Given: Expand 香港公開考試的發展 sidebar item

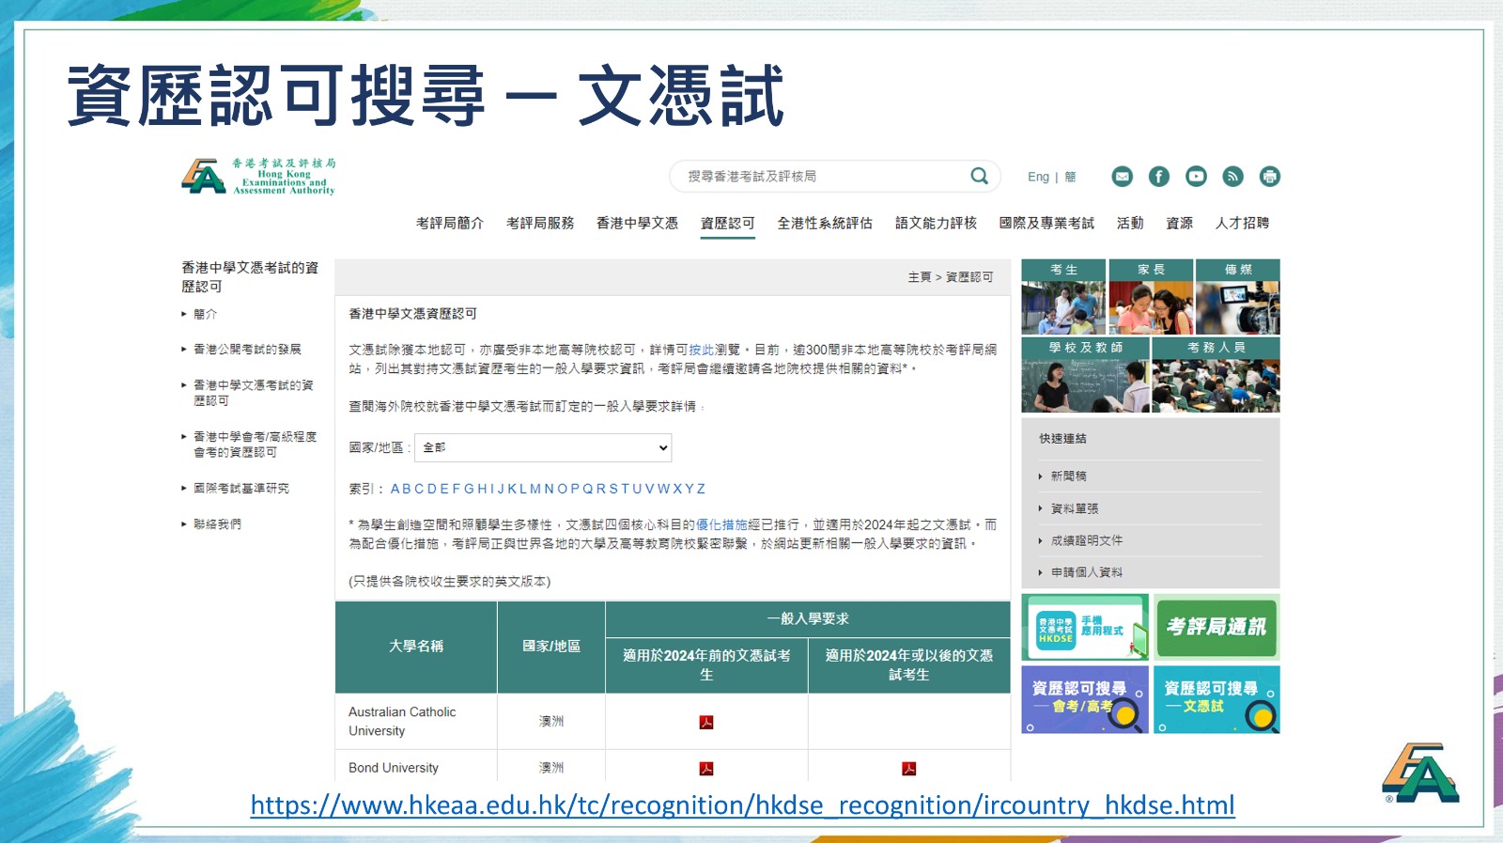Looking at the screenshot, I should point(247,350).
